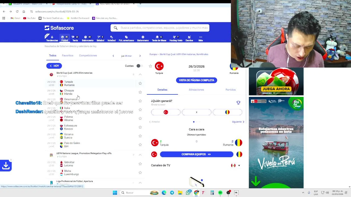351x197 pixels.
Task: Favorite the Turquía vs Rumania match
Action: [140, 83]
